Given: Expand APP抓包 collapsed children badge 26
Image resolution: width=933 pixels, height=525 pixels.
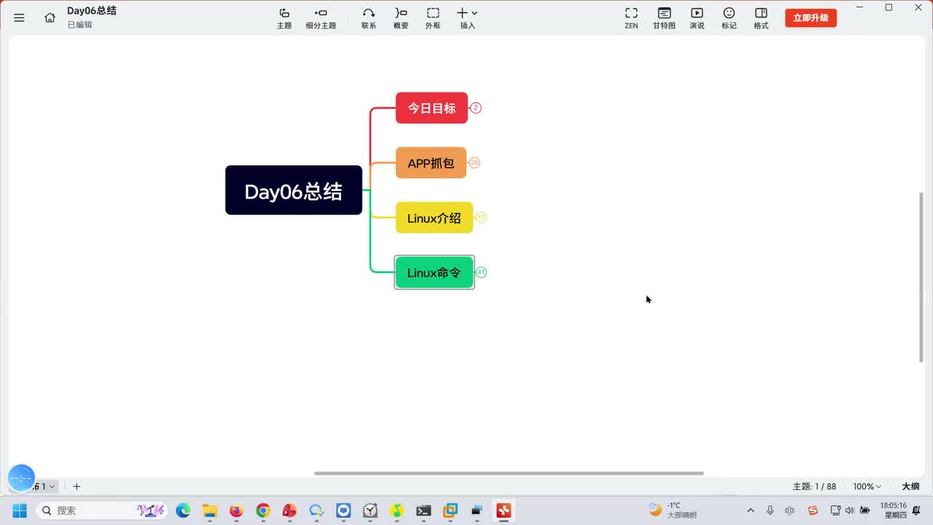Looking at the screenshot, I should coord(475,163).
